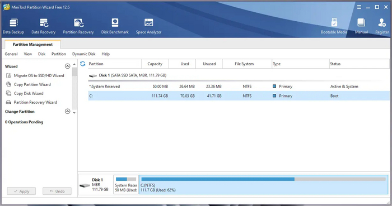Click the Boot status cell

tap(334, 96)
